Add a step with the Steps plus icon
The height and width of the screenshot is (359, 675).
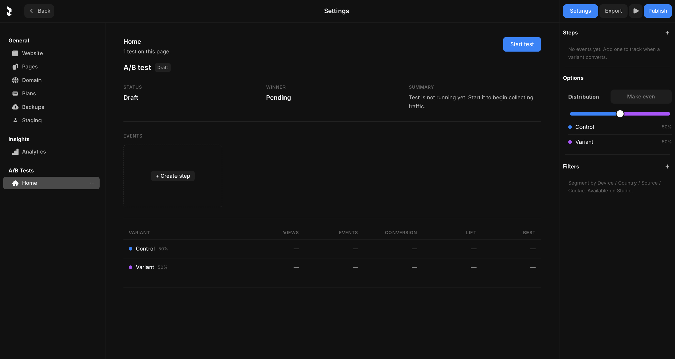pos(667,33)
